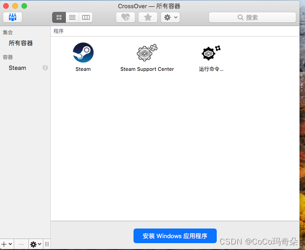
Task: Open the toolbar gear dropdown menu
Action: (170, 17)
